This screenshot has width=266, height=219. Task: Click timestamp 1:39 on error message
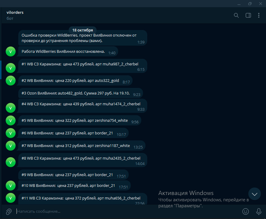141,42
